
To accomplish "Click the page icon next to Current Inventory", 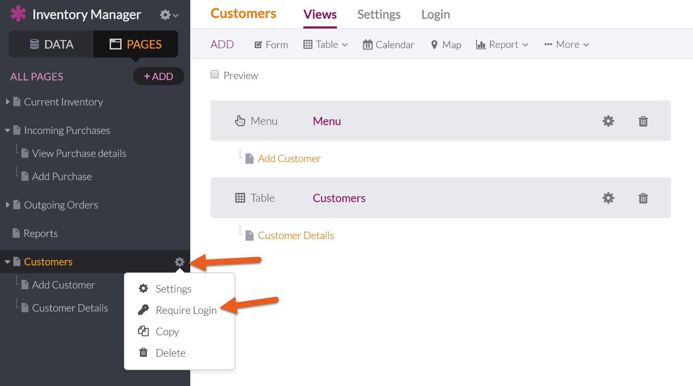I will click(x=17, y=102).
